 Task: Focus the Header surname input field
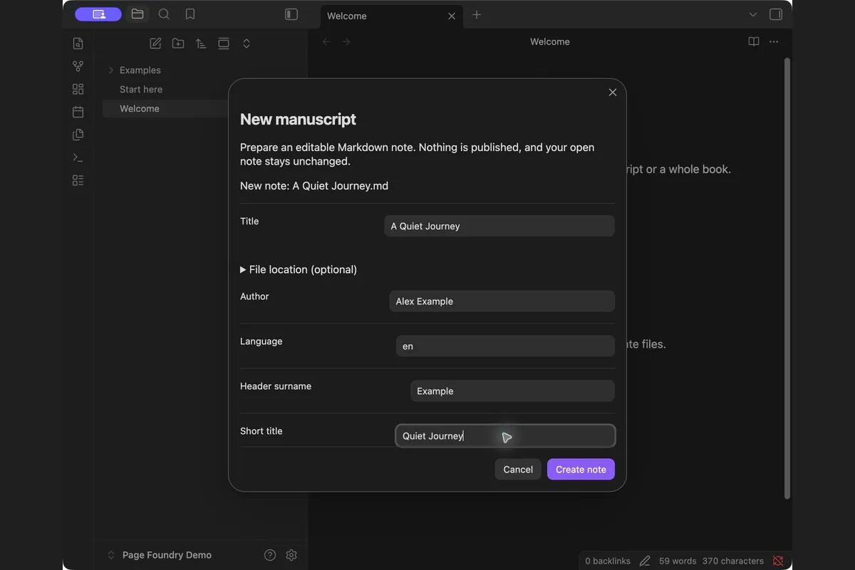(x=512, y=390)
